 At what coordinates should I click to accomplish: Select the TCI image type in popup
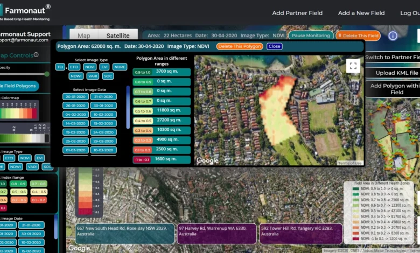(x=60, y=67)
